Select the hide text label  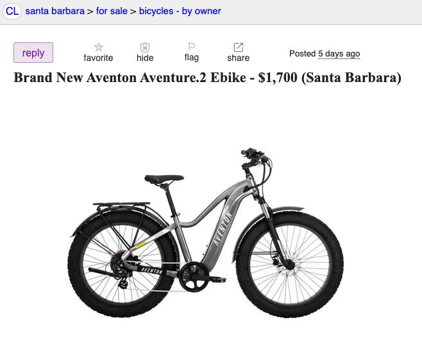145,58
